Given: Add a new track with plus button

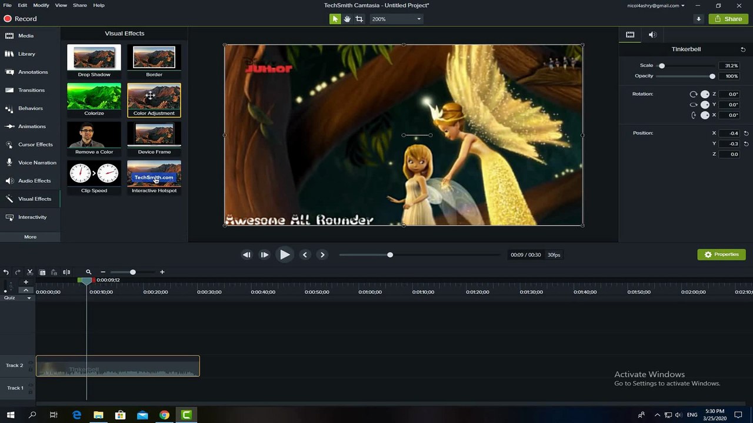Looking at the screenshot, I should click(26, 282).
